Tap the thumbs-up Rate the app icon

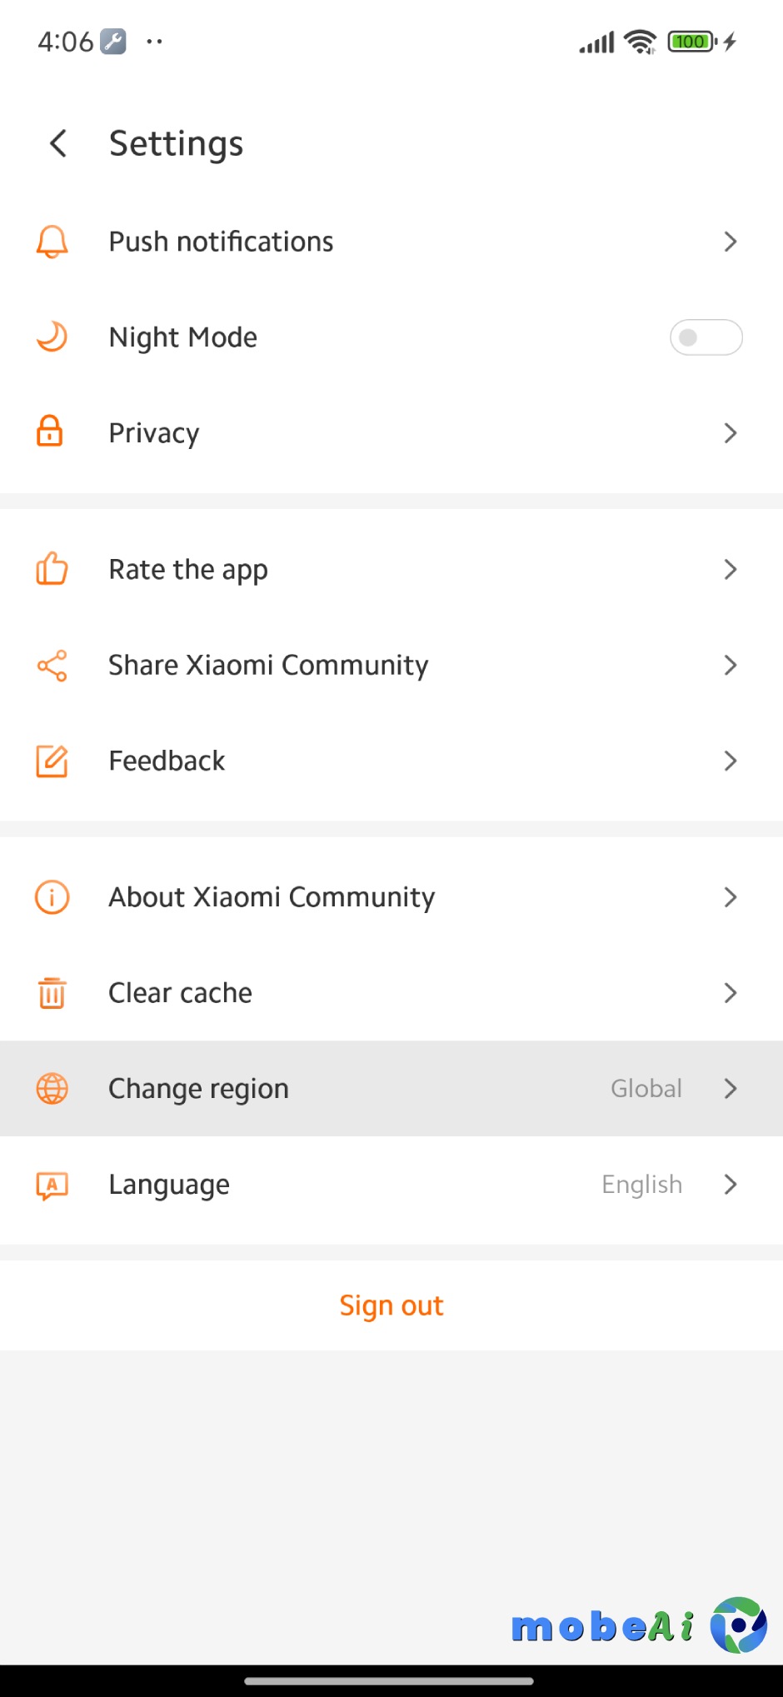(52, 569)
